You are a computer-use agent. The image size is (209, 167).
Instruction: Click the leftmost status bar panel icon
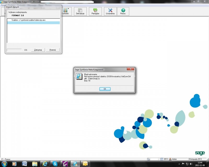(148, 159)
